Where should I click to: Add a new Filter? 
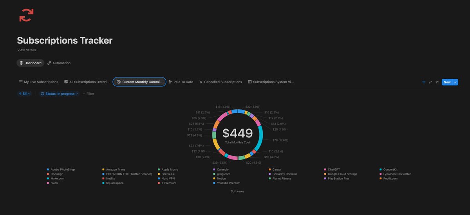coord(89,94)
